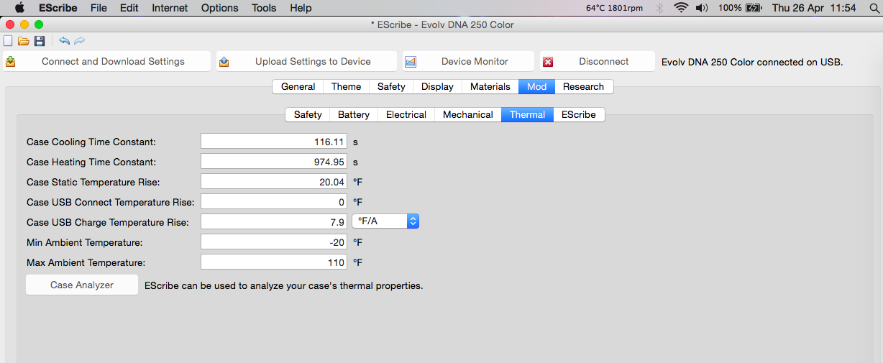The height and width of the screenshot is (363, 883).
Task: Open the Internet menu
Action: point(170,8)
